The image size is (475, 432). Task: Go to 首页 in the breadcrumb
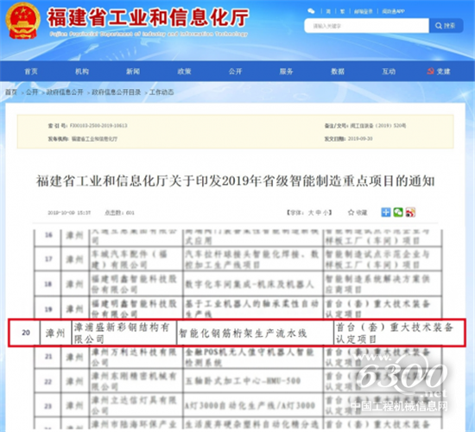pyautogui.click(x=11, y=92)
